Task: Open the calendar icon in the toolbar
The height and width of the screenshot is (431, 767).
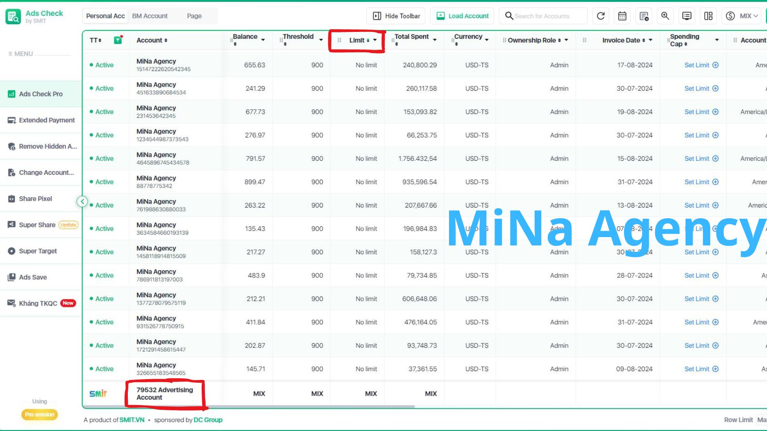Action: click(622, 16)
